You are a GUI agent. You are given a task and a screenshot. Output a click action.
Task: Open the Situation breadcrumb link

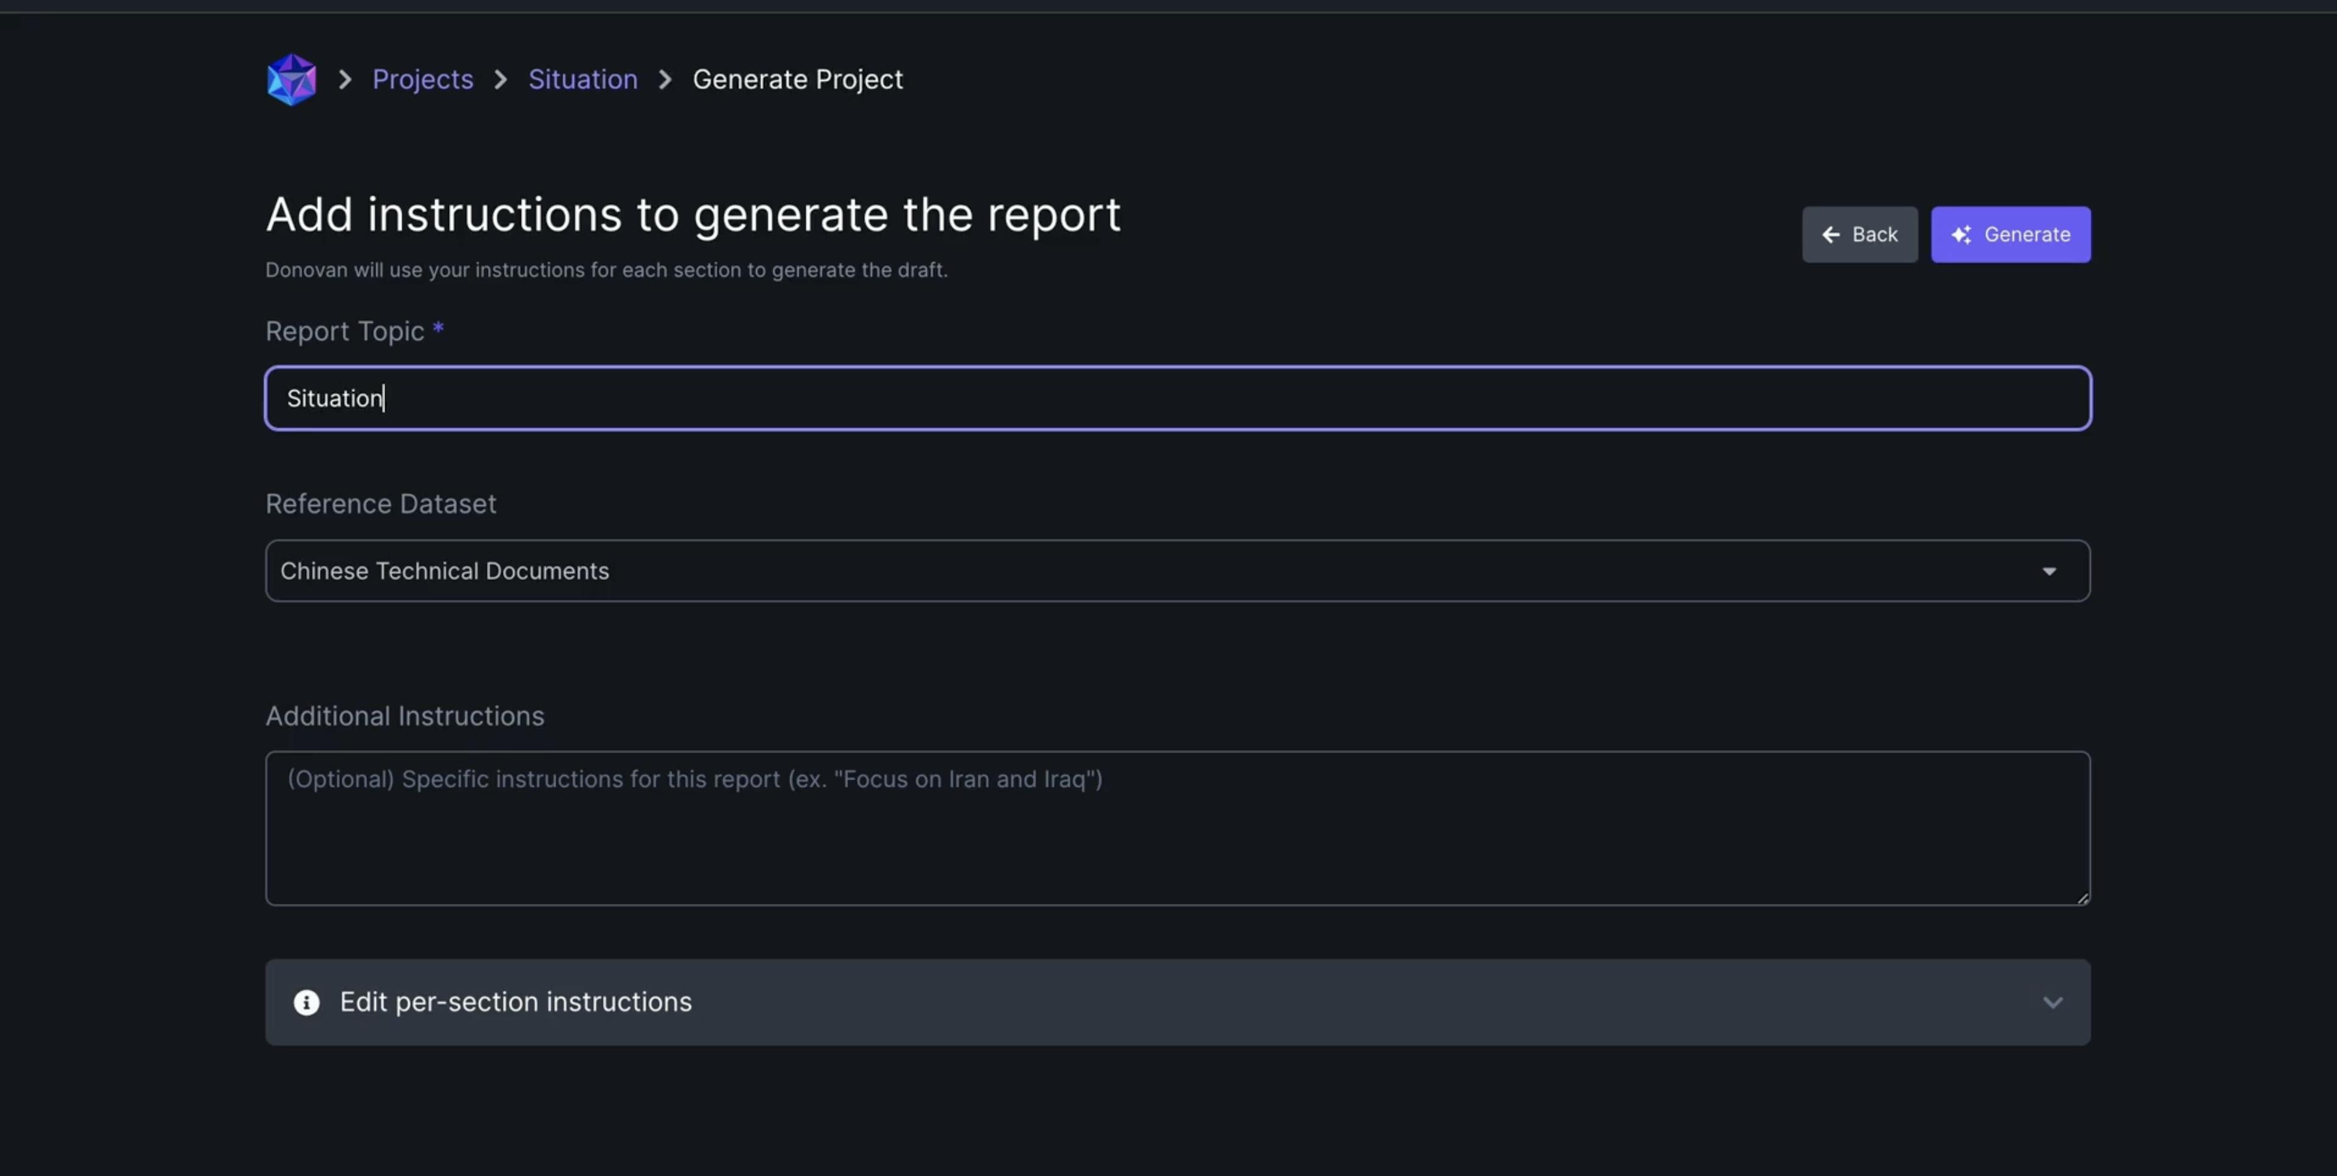[x=582, y=80]
